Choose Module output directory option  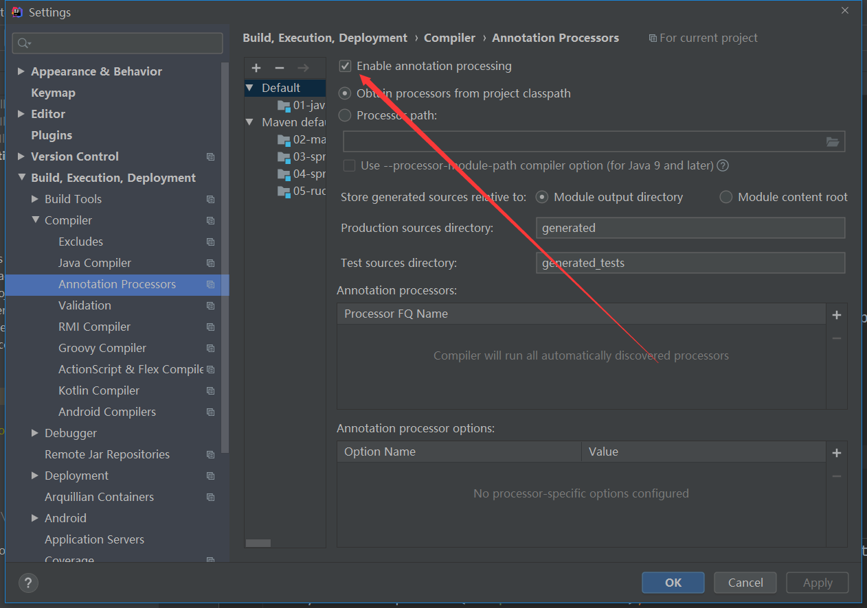pyautogui.click(x=542, y=197)
